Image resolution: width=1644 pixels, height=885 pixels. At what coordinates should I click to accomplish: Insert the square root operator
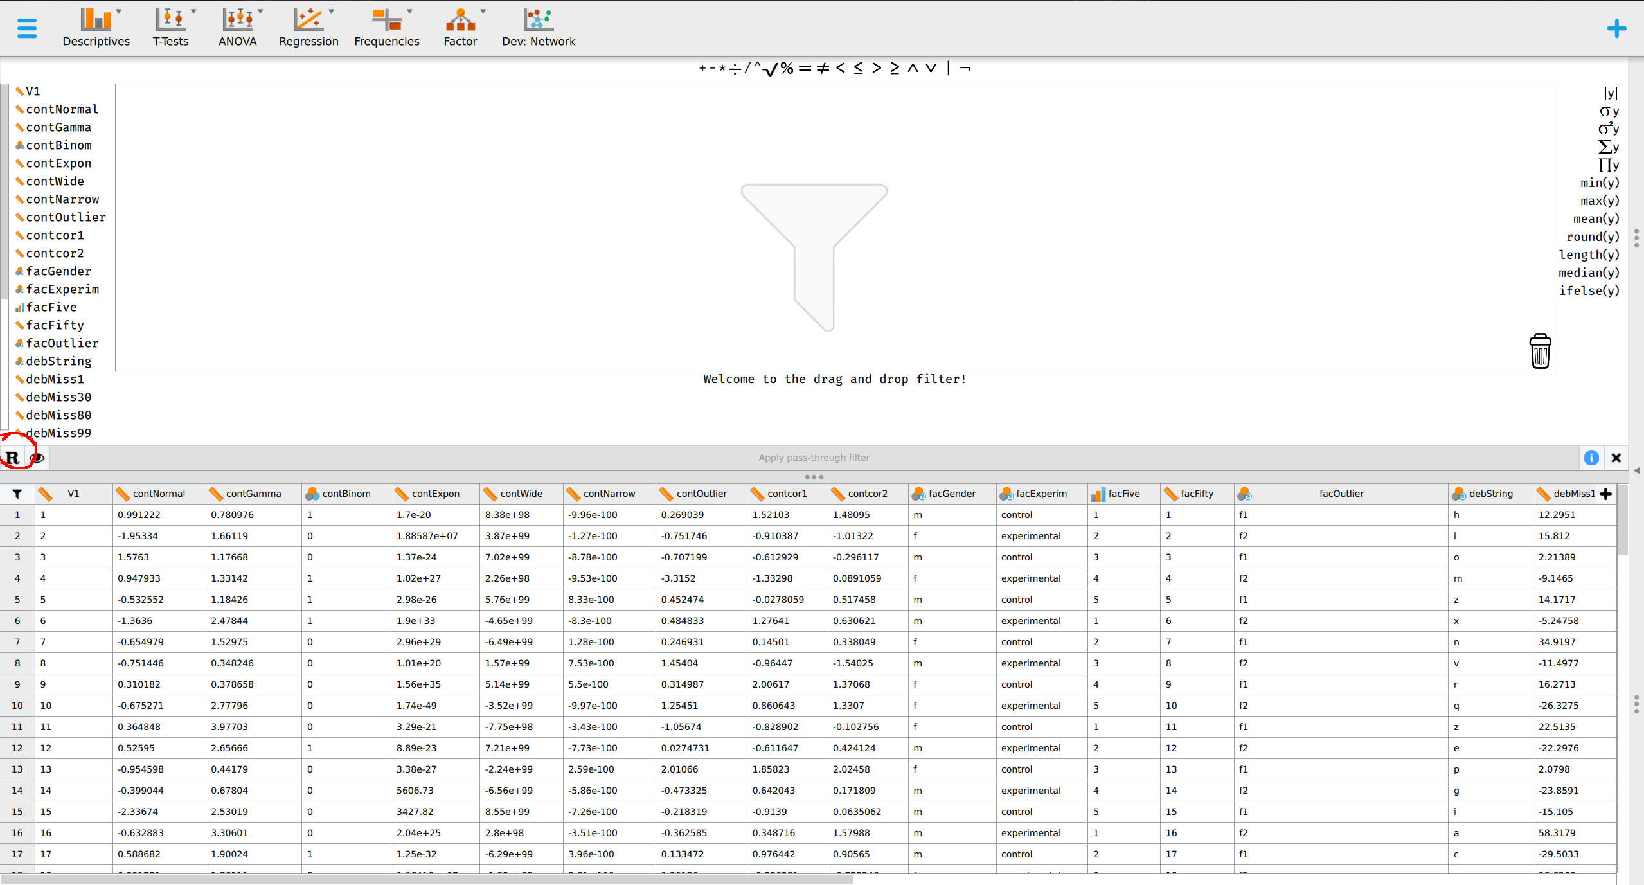point(771,69)
